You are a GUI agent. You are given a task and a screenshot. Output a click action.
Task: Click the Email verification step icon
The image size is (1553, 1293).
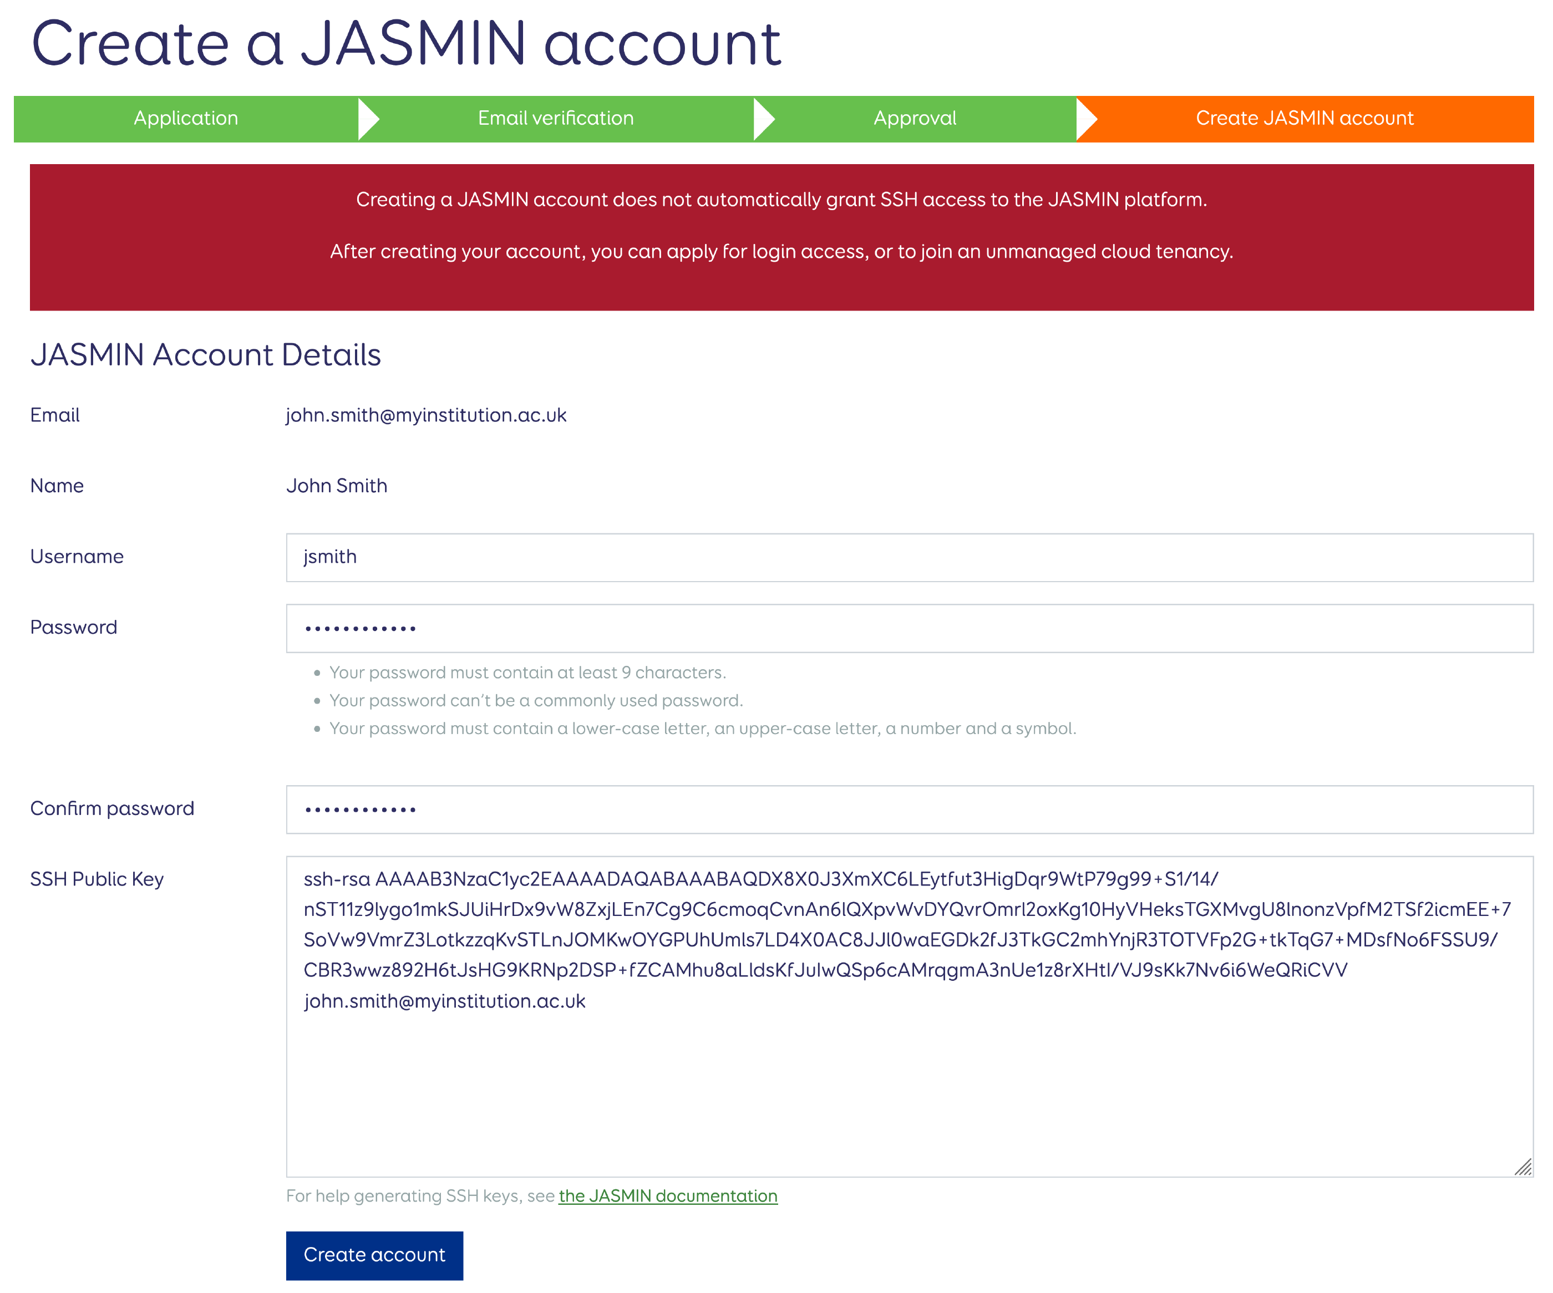[x=554, y=119]
